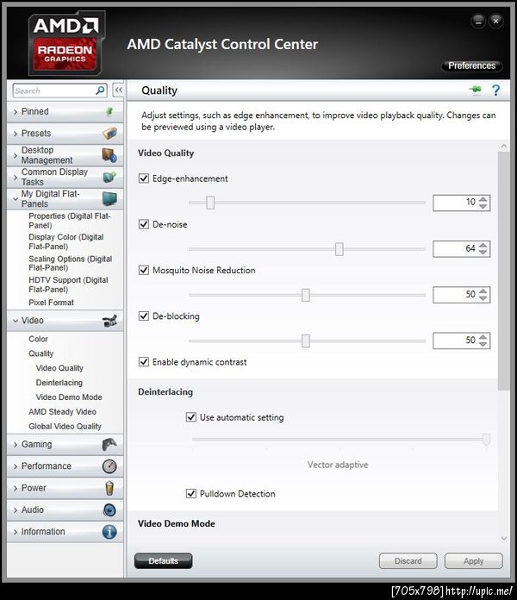The image size is (517, 600).
Task: Click the Presets camera icon
Action: tap(109, 133)
